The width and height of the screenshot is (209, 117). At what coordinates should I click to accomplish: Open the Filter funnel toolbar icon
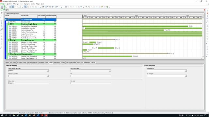coord(52,7)
